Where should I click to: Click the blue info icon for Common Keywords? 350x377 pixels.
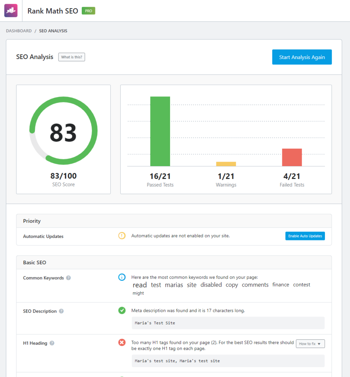pos(121,277)
